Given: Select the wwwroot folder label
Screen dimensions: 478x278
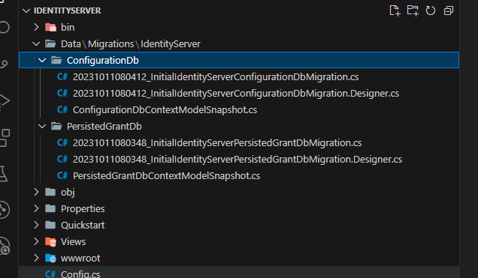Looking at the screenshot, I should coord(80,259).
